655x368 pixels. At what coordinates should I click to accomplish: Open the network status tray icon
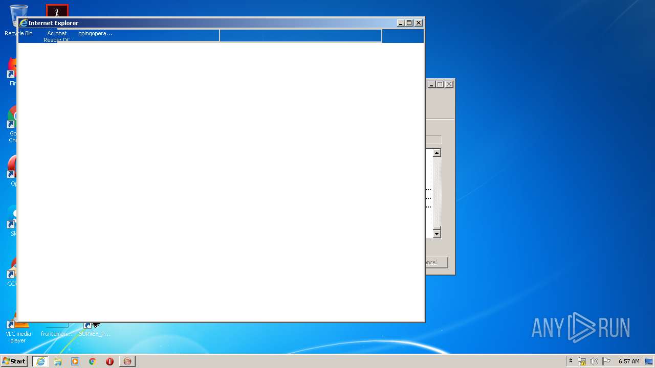point(582,361)
